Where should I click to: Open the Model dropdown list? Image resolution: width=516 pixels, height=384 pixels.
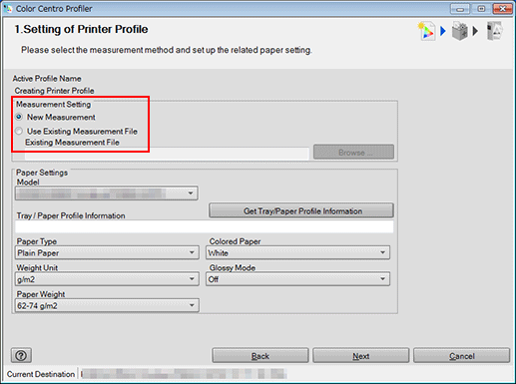point(107,193)
